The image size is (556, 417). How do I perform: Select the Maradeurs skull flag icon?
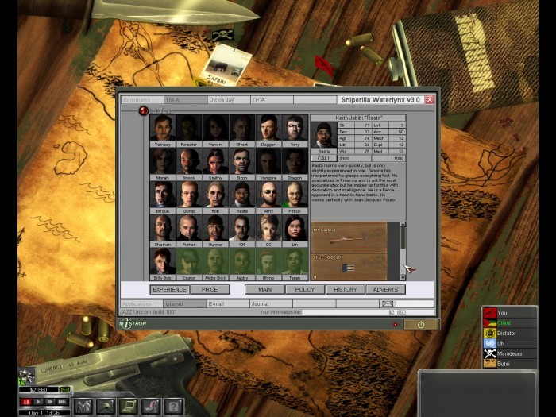click(490, 353)
